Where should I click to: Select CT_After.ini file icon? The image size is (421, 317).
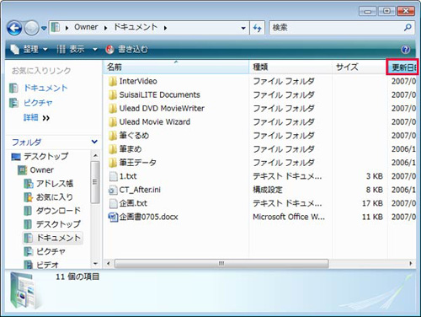point(113,190)
